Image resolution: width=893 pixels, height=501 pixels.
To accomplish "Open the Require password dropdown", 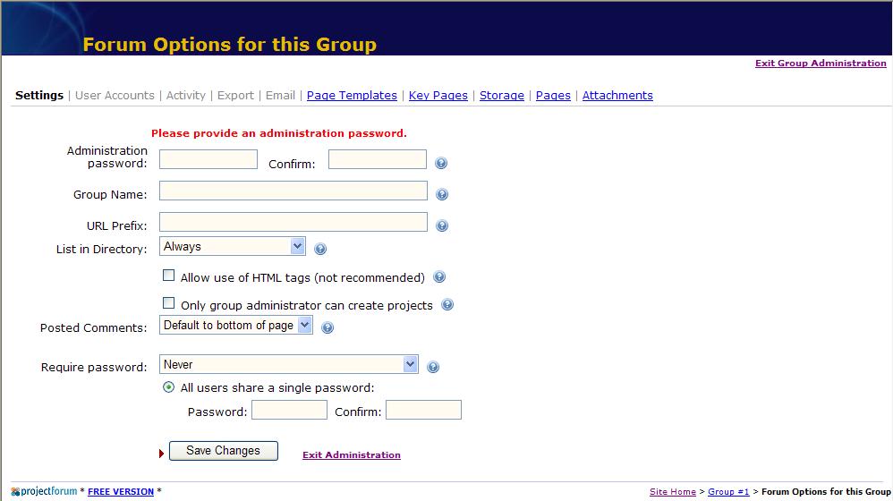I will click(289, 364).
